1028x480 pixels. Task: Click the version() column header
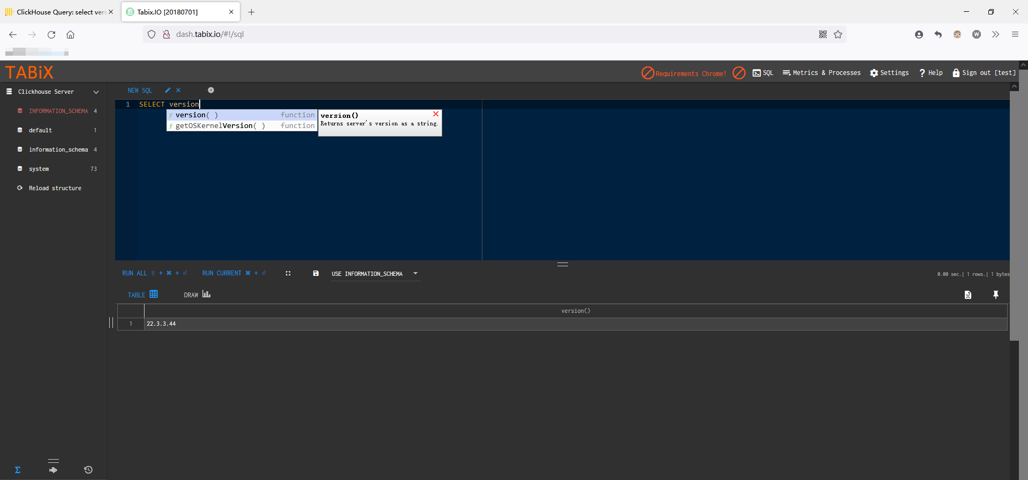tap(576, 311)
